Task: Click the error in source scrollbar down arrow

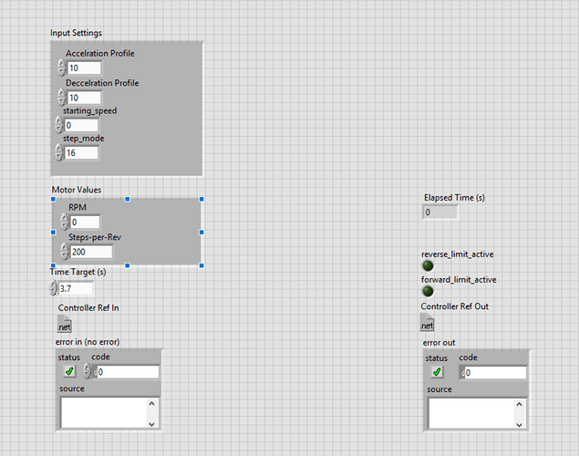Action: click(x=152, y=423)
